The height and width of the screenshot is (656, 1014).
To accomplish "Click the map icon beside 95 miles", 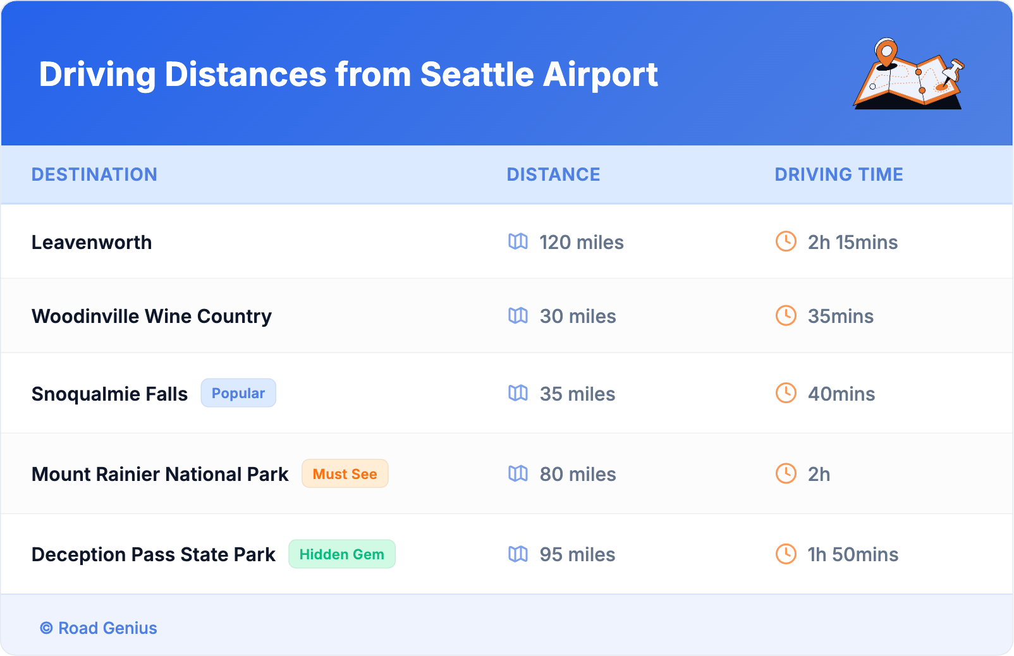I will (518, 554).
